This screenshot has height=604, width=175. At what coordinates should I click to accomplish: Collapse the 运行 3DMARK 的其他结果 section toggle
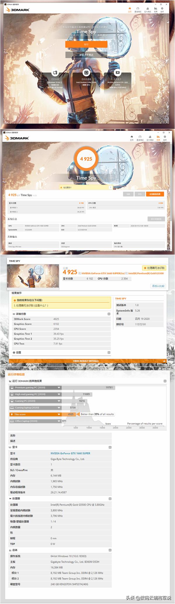165,381
